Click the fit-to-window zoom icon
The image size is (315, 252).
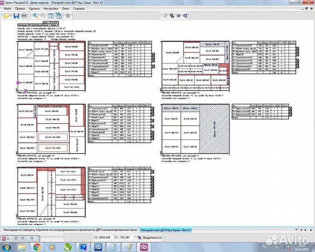(51, 15)
